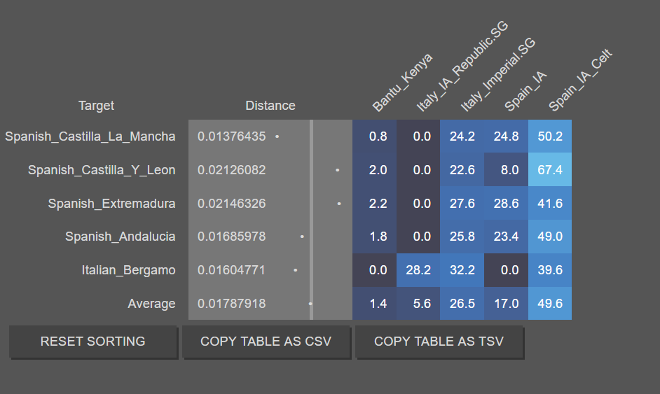
Task: Click the 26.5 average cell
Action: click(x=462, y=304)
